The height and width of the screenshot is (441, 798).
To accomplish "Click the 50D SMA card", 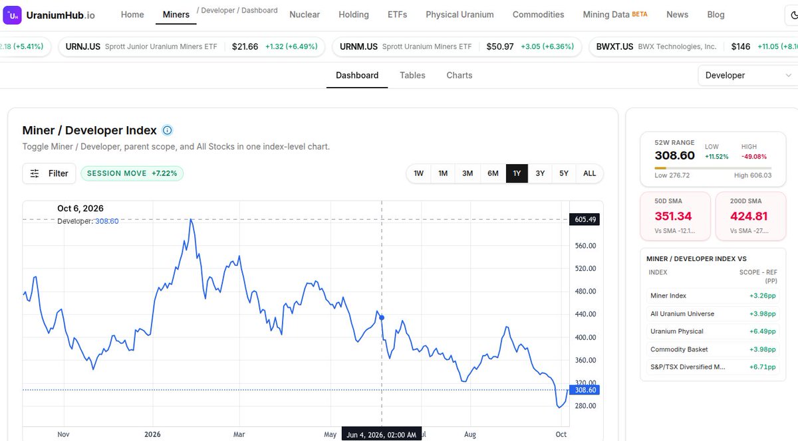I will [x=675, y=217].
